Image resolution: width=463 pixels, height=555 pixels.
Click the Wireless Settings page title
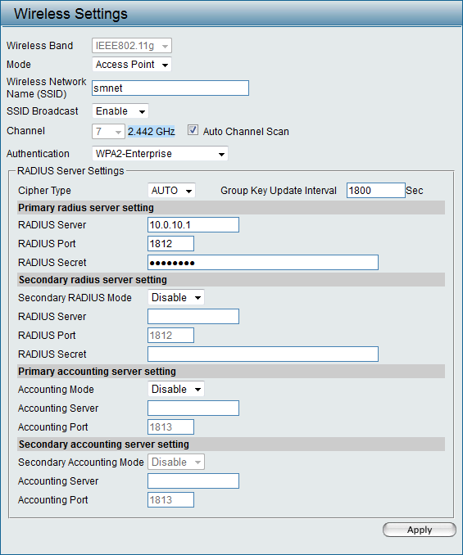coord(70,14)
